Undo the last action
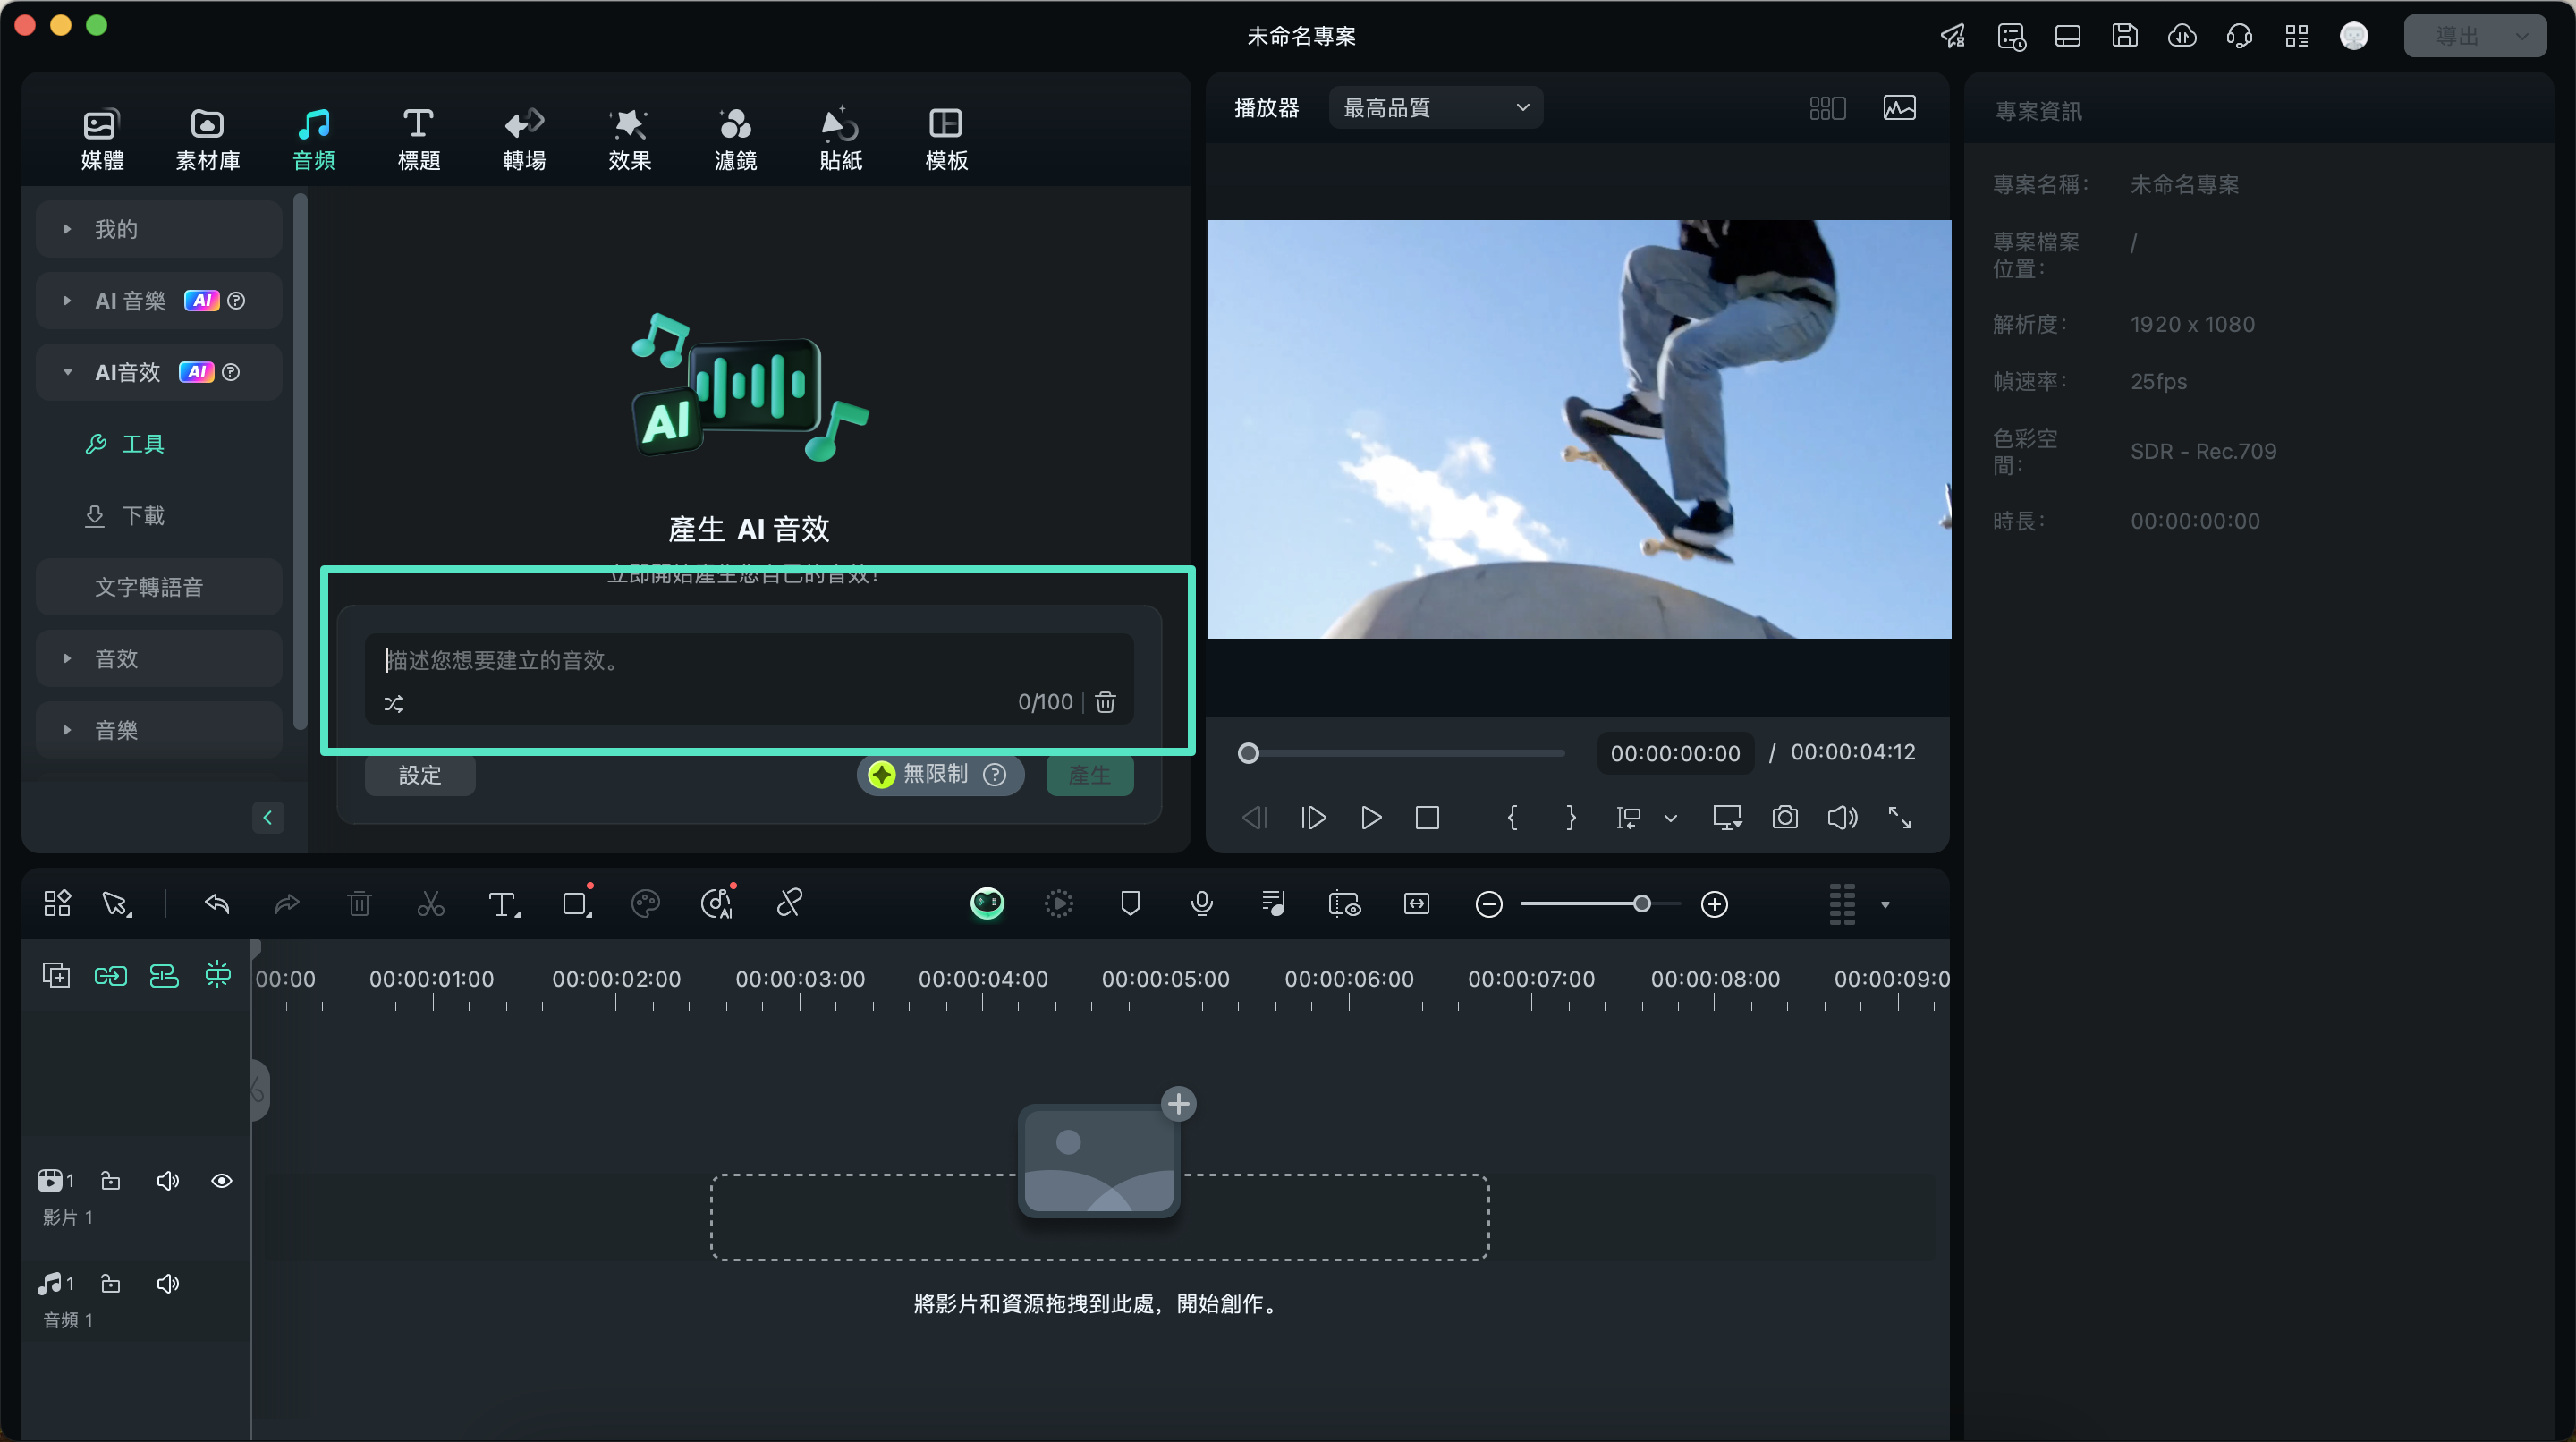The width and height of the screenshot is (2576, 1442). point(217,904)
